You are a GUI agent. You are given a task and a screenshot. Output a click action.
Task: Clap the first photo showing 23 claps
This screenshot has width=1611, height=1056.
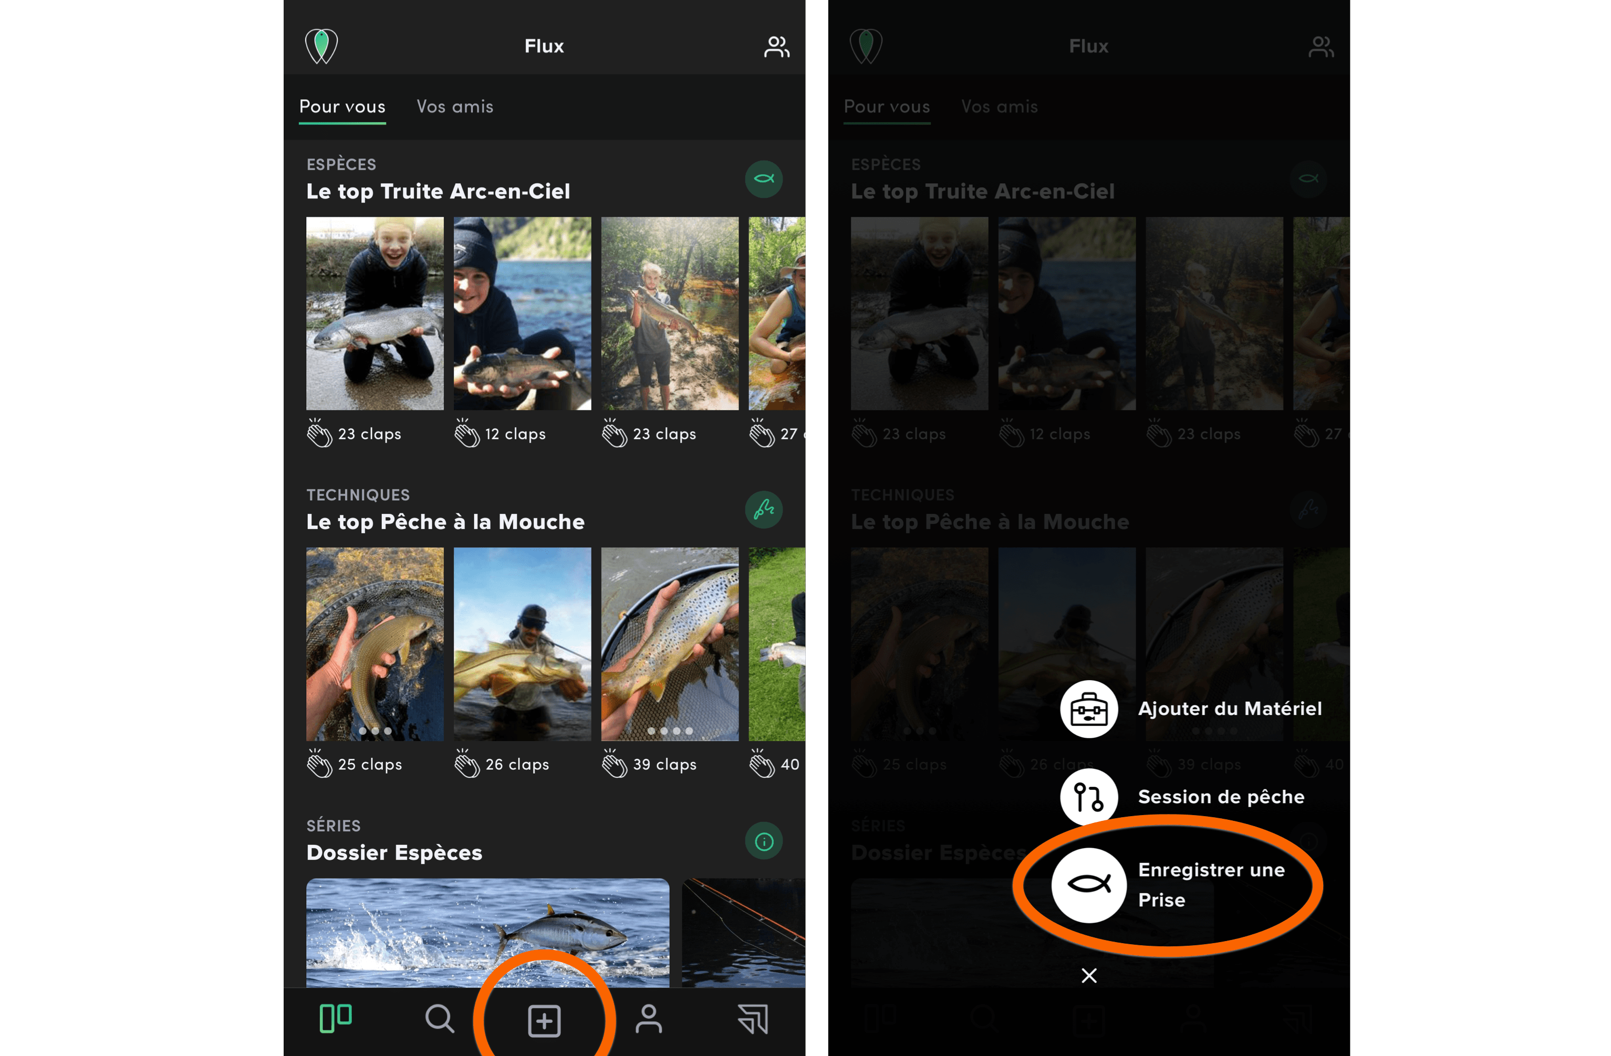click(319, 433)
